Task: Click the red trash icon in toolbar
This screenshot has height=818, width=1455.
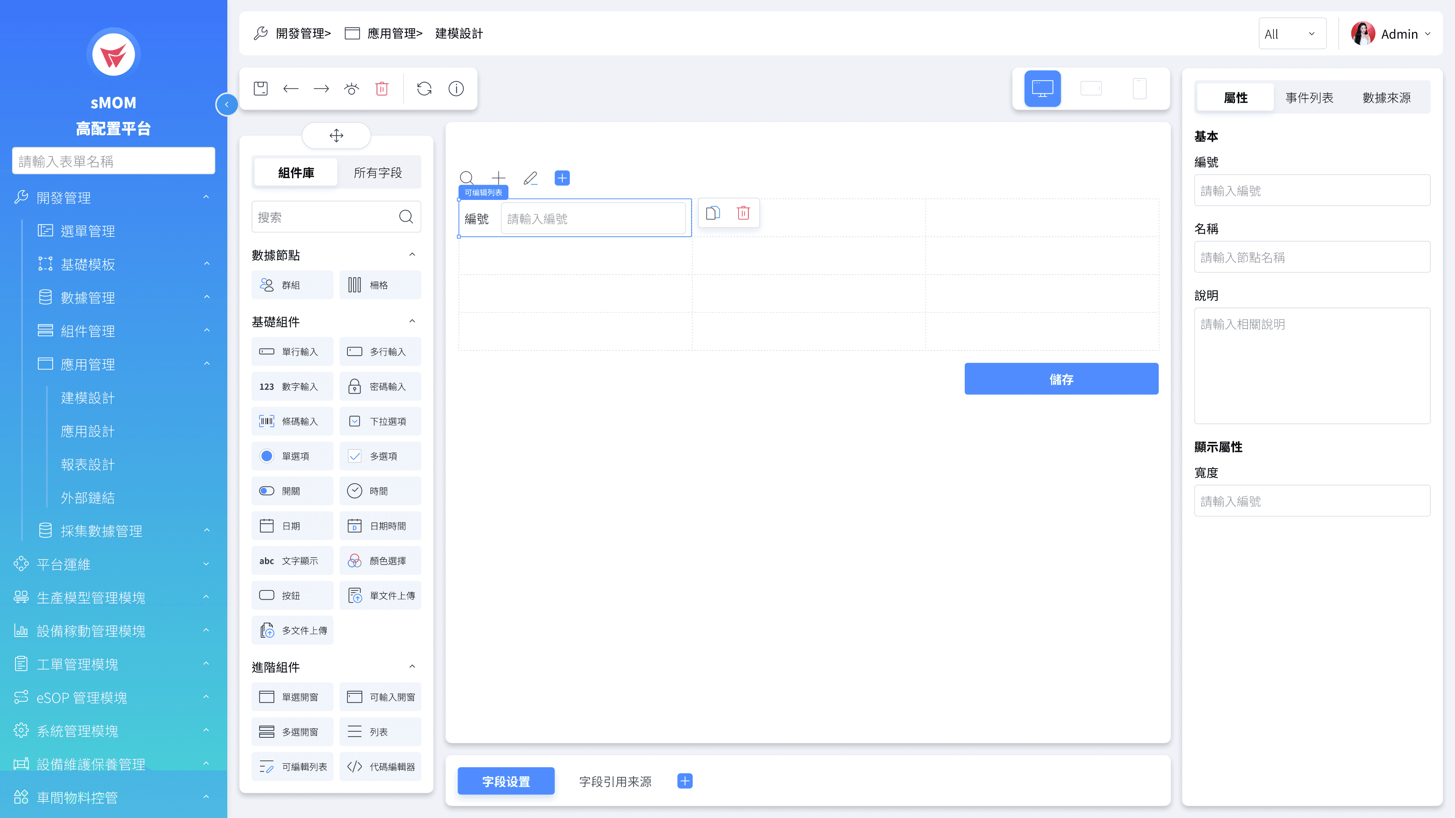Action: coord(382,89)
